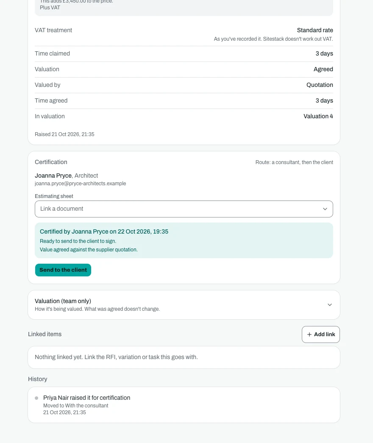The image size is (373, 443).
Task: Click the History heading
Action: click(38, 379)
